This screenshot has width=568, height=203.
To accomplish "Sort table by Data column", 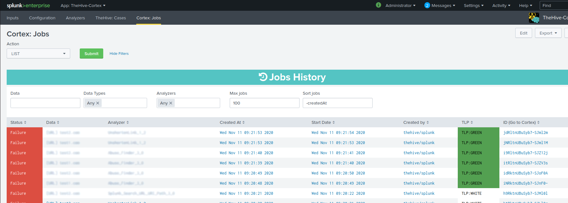I will click(53, 122).
